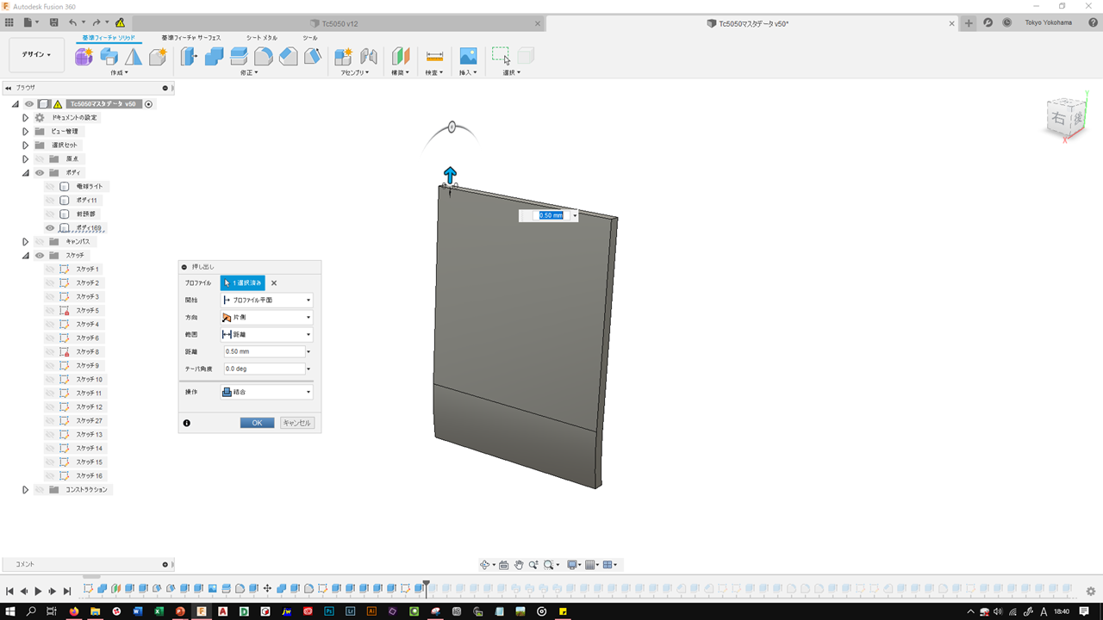Click the キャンセル button
The width and height of the screenshot is (1103, 620).
click(x=296, y=423)
